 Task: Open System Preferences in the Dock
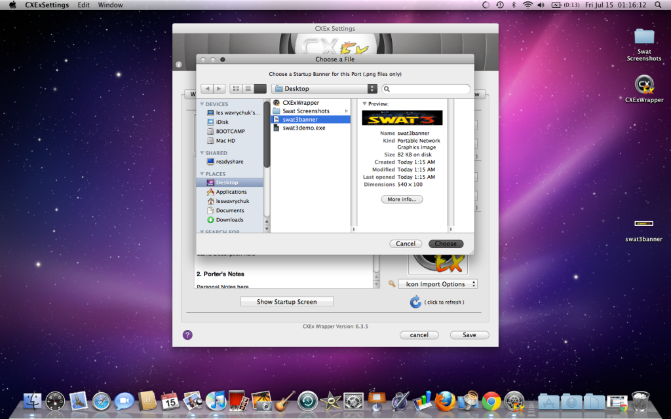pos(353,401)
